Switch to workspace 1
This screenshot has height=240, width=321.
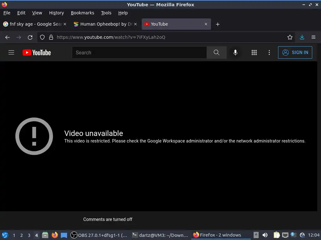pyautogui.click(x=14, y=235)
